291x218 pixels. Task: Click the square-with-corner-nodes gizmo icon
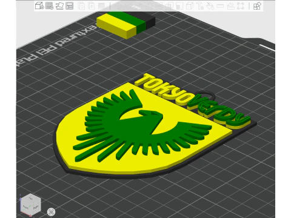(x=241, y=6)
